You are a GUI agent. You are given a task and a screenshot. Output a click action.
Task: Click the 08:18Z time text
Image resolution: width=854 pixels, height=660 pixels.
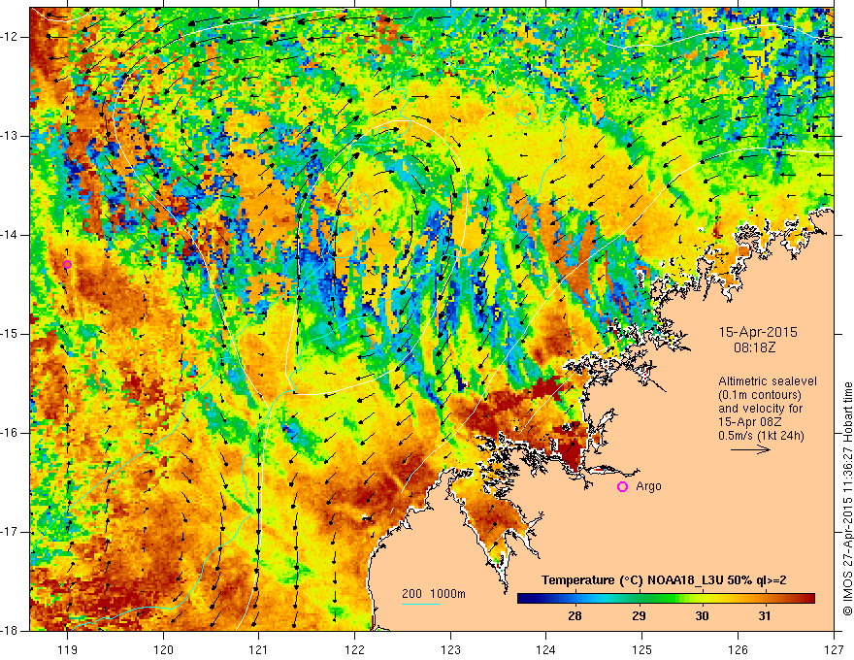coord(754,347)
